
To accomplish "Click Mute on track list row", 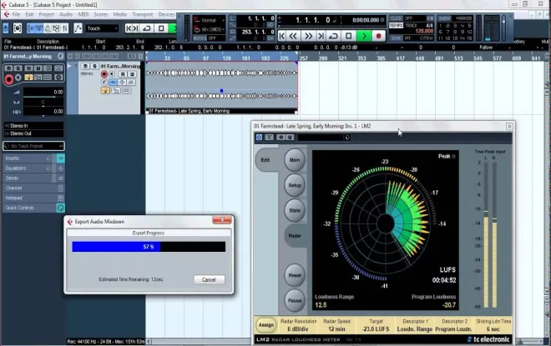I will [85, 66].
